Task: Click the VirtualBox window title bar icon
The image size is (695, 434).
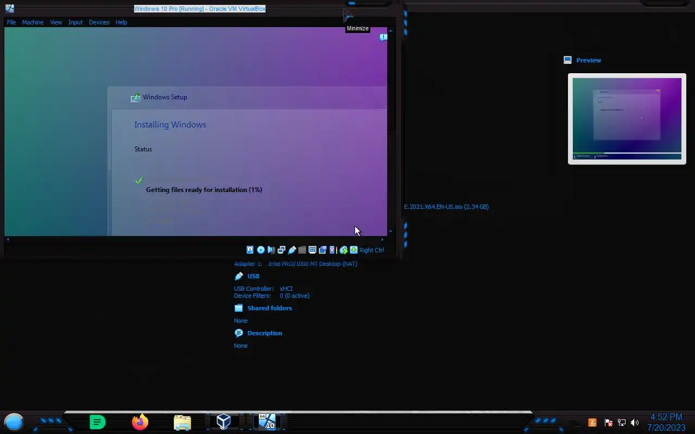Action: [9, 8]
